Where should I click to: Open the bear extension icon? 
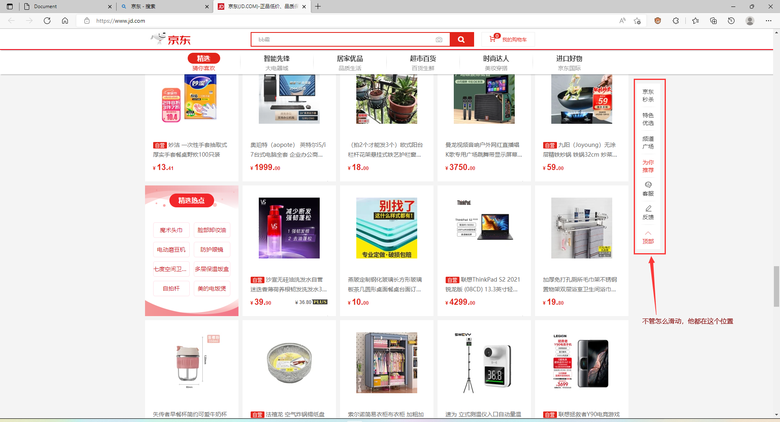[x=657, y=21]
